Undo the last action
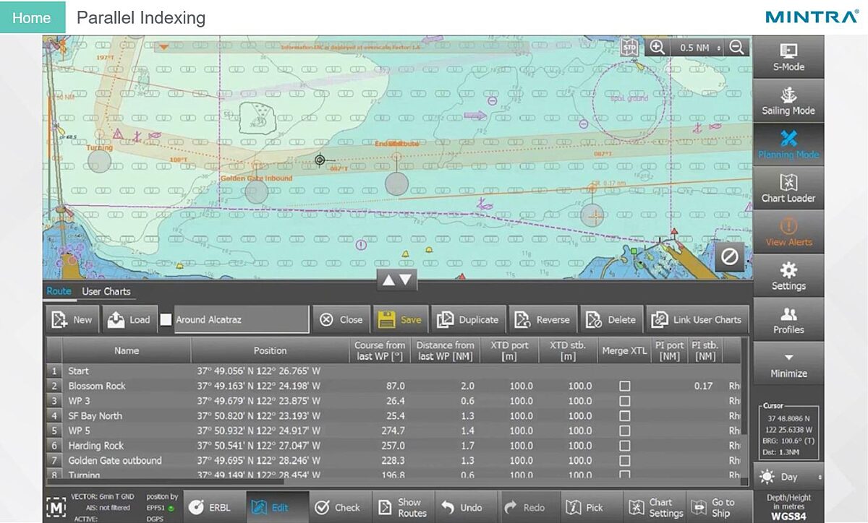Viewport: 868px width, 523px height. [467, 507]
